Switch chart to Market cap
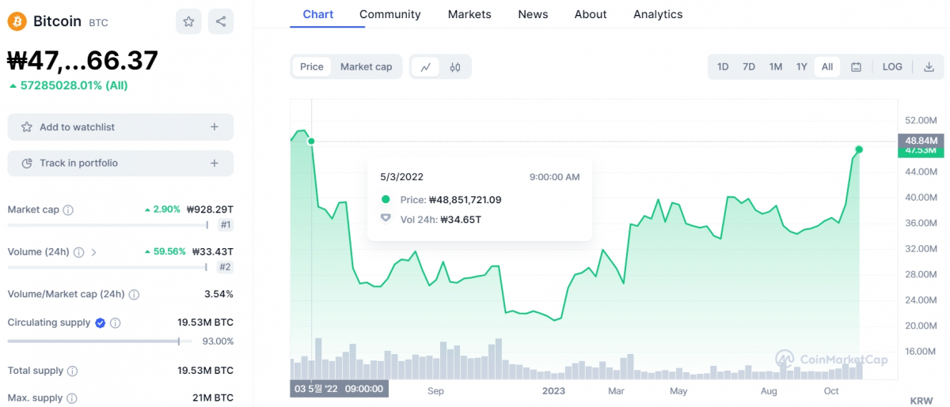 pos(366,67)
